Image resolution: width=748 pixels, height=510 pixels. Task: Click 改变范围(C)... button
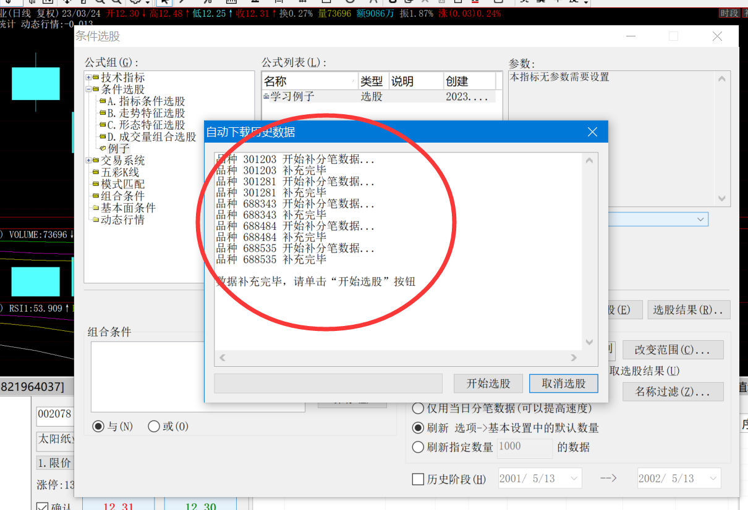click(x=673, y=350)
